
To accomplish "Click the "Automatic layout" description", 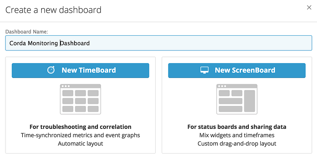I will point(80,144).
